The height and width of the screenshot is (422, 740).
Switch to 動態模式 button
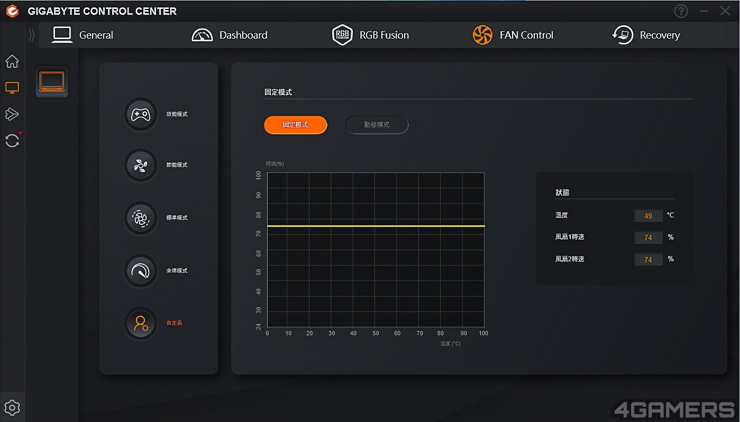[377, 125]
